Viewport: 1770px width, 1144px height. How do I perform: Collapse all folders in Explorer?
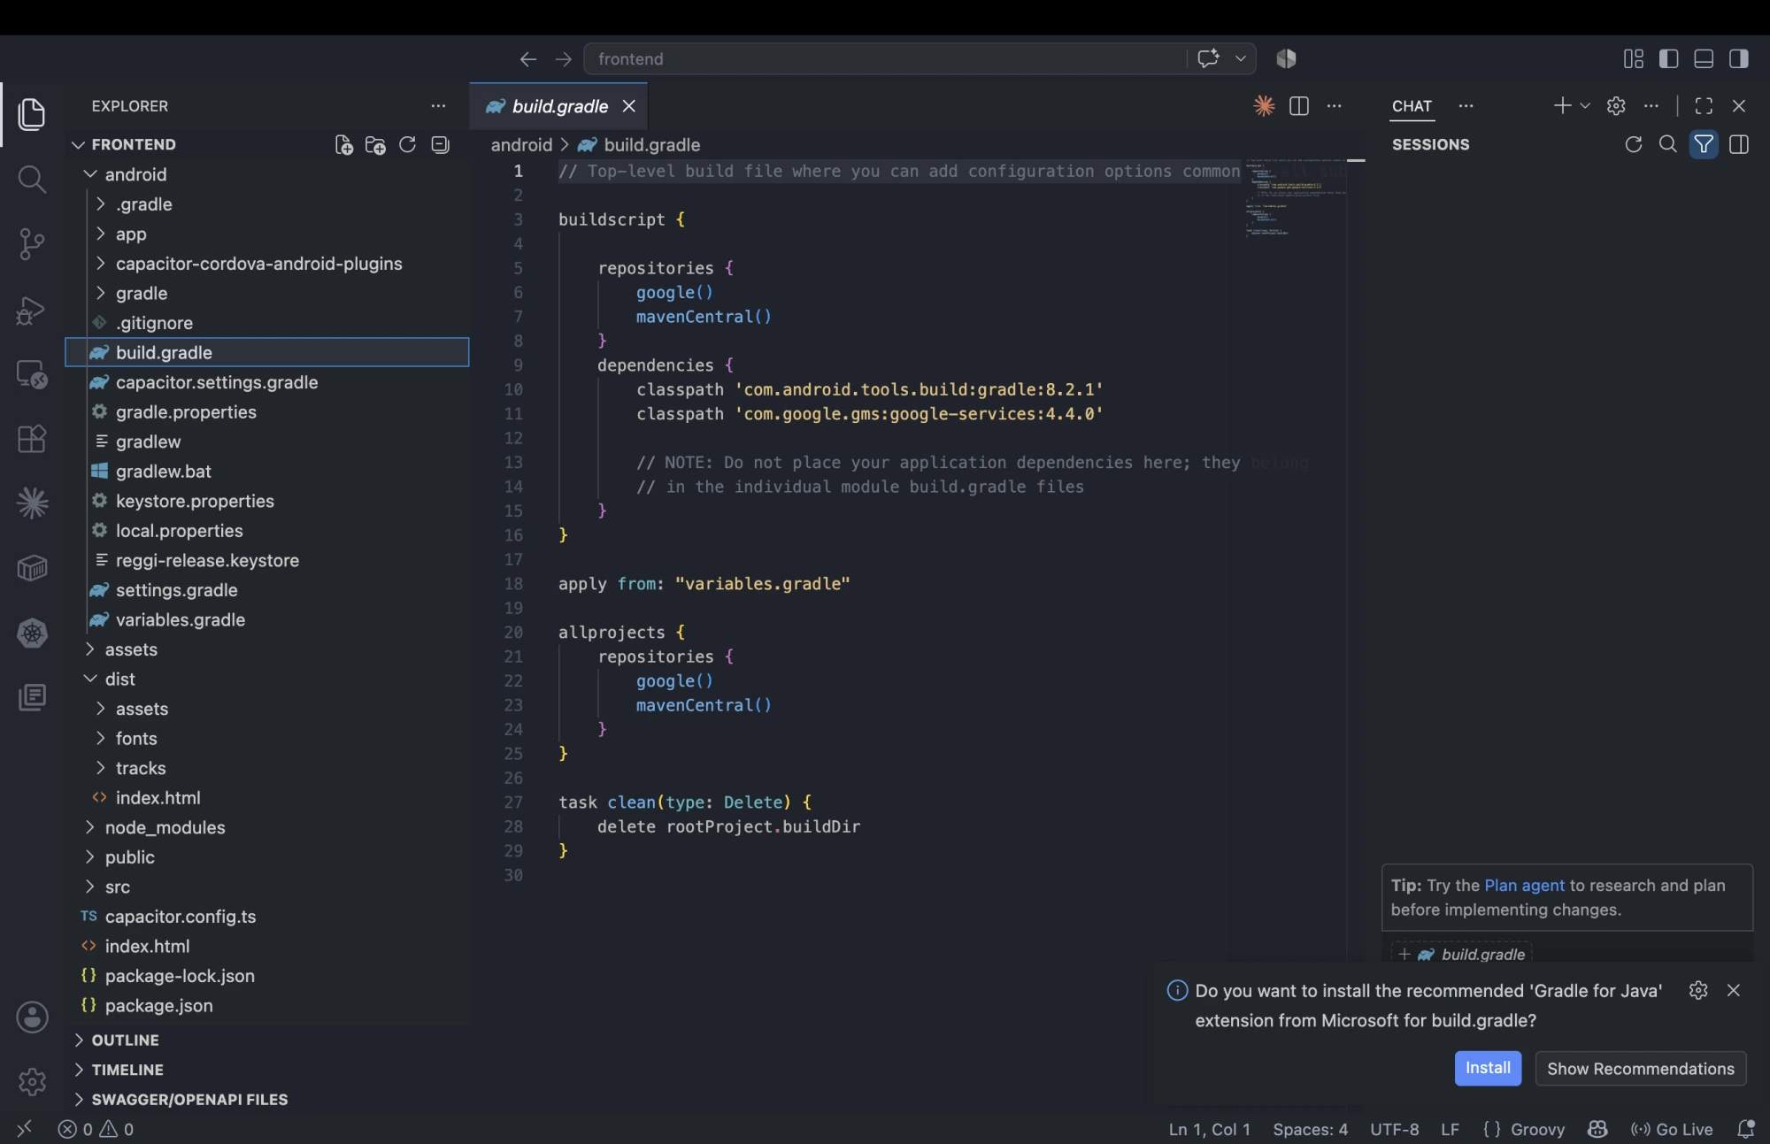tap(440, 144)
